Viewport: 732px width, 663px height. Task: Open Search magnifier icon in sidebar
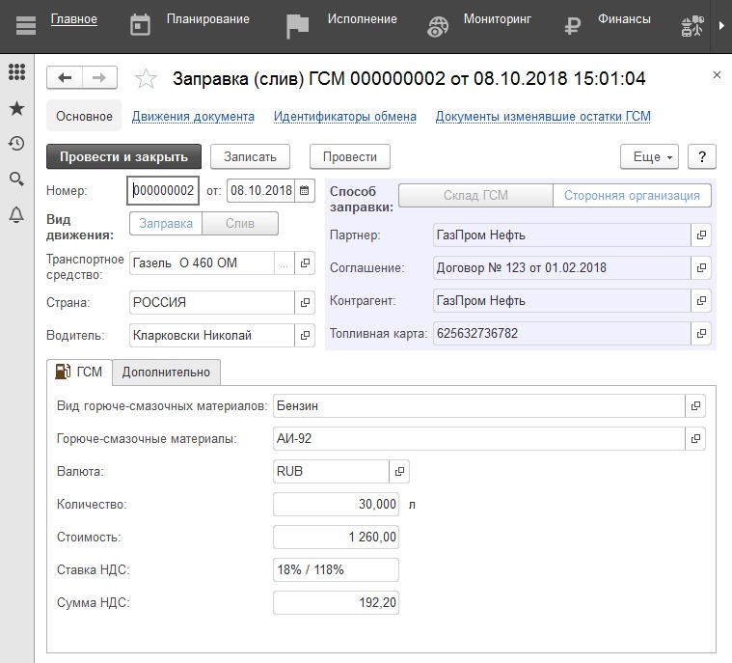(16, 179)
